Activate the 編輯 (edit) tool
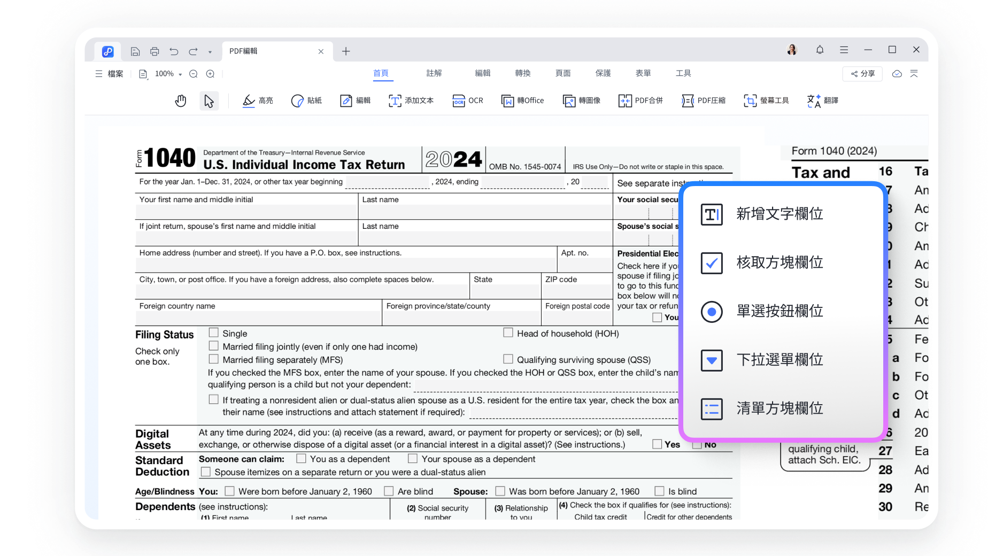1003x556 pixels. click(x=354, y=101)
